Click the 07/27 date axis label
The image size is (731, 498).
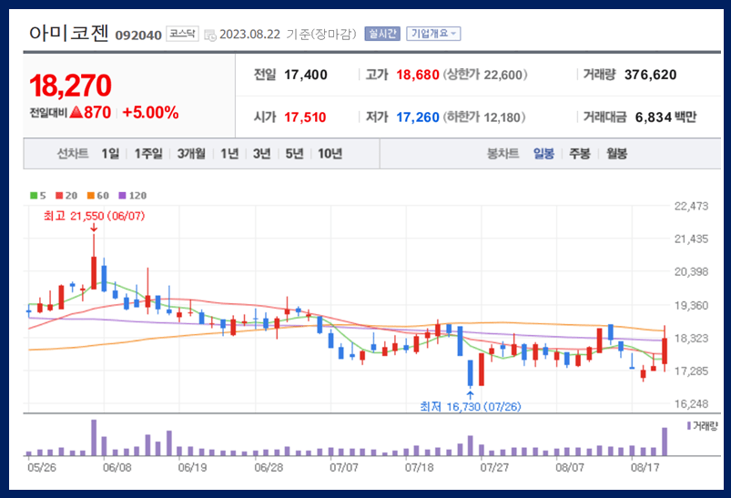tap(494, 467)
